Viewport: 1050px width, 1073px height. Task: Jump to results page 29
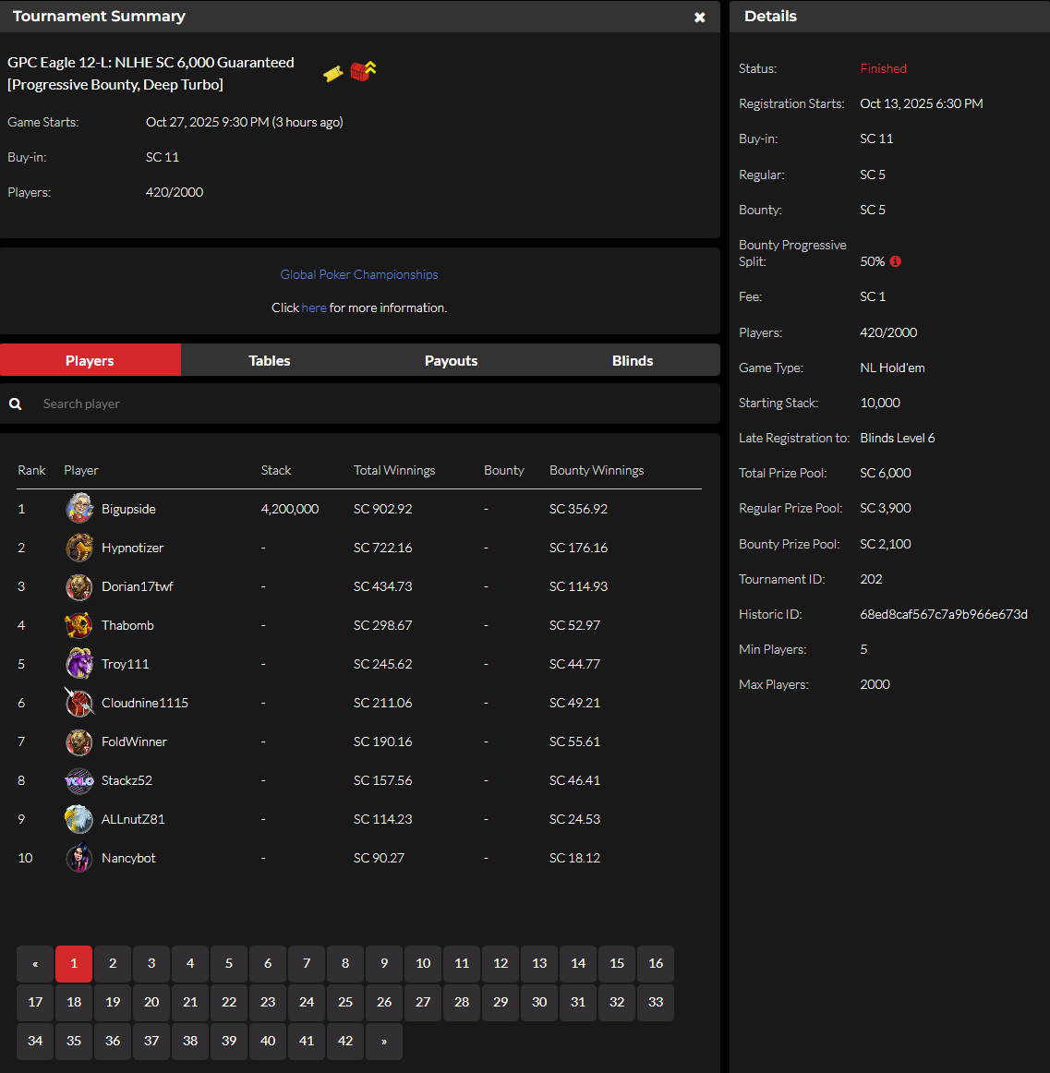point(501,1002)
